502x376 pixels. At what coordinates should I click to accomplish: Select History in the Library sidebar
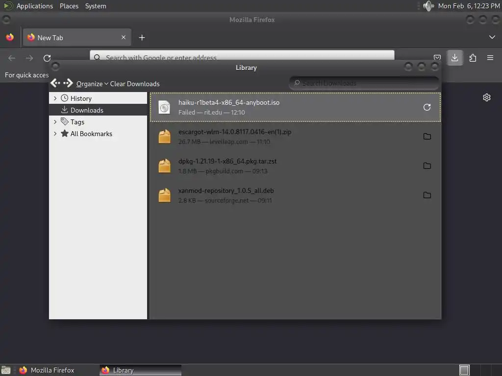pyautogui.click(x=98, y=98)
